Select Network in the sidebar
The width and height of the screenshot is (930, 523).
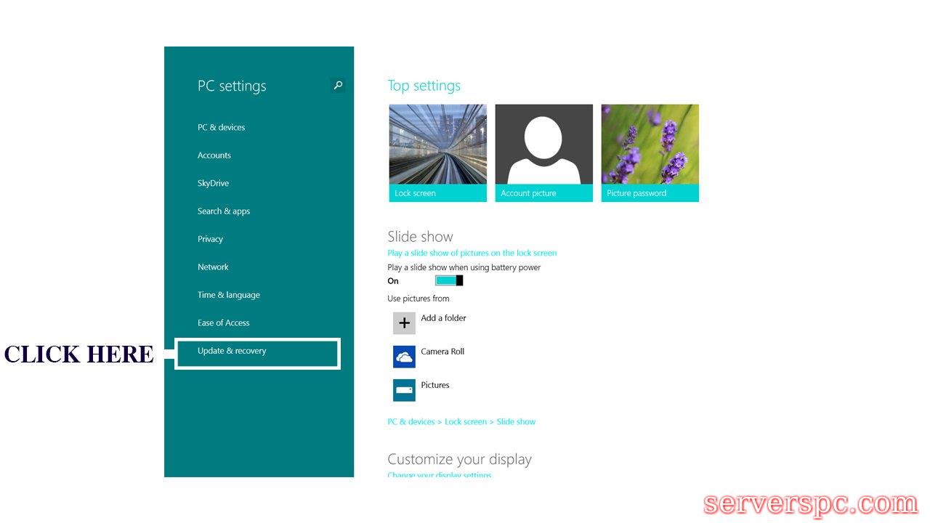213,267
